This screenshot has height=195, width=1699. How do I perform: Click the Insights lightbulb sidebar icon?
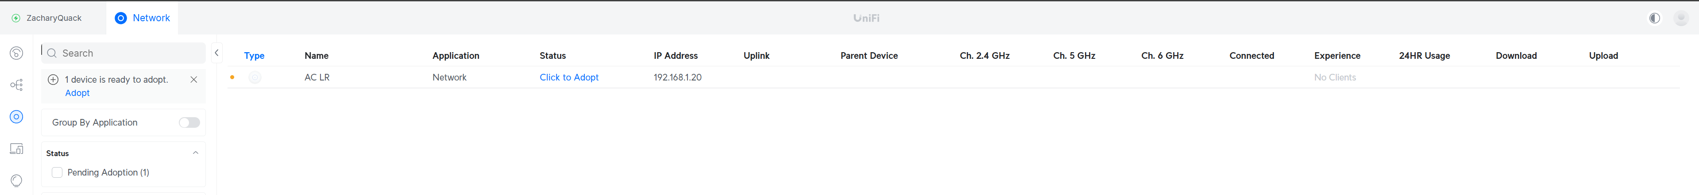coord(16,180)
